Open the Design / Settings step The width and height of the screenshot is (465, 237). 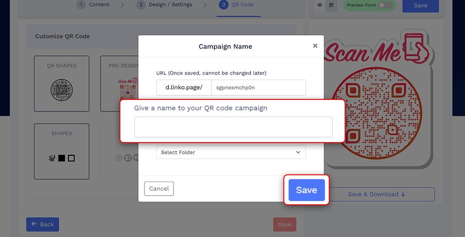pos(164,5)
